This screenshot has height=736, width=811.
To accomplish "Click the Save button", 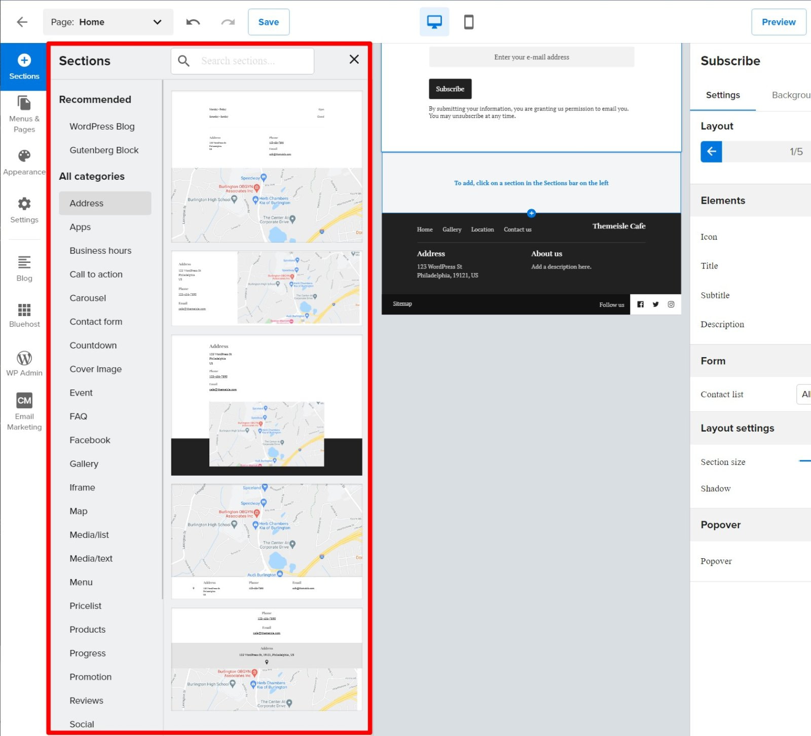I will [269, 22].
